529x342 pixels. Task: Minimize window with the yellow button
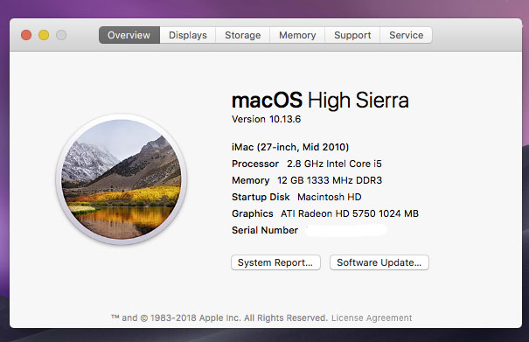pyautogui.click(x=44, y=35)
